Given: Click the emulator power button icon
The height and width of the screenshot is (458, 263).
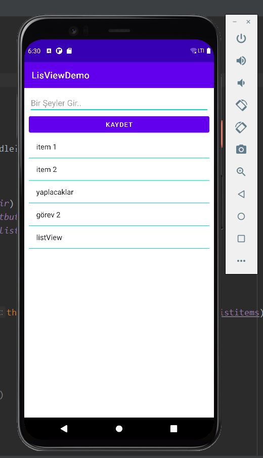Looking at the screenshot, I should pos(241,38).
